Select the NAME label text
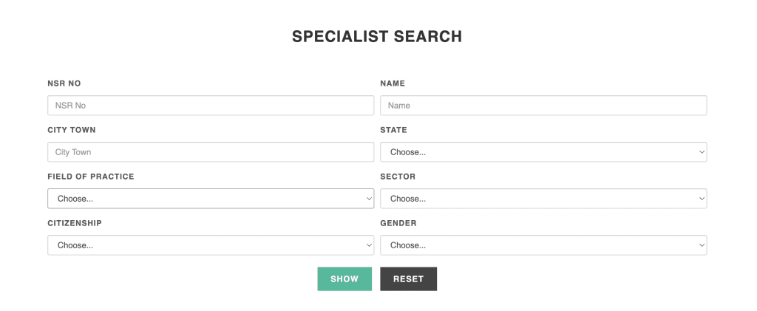The width and height of the screenshot is (757, 311). (393, 83)
